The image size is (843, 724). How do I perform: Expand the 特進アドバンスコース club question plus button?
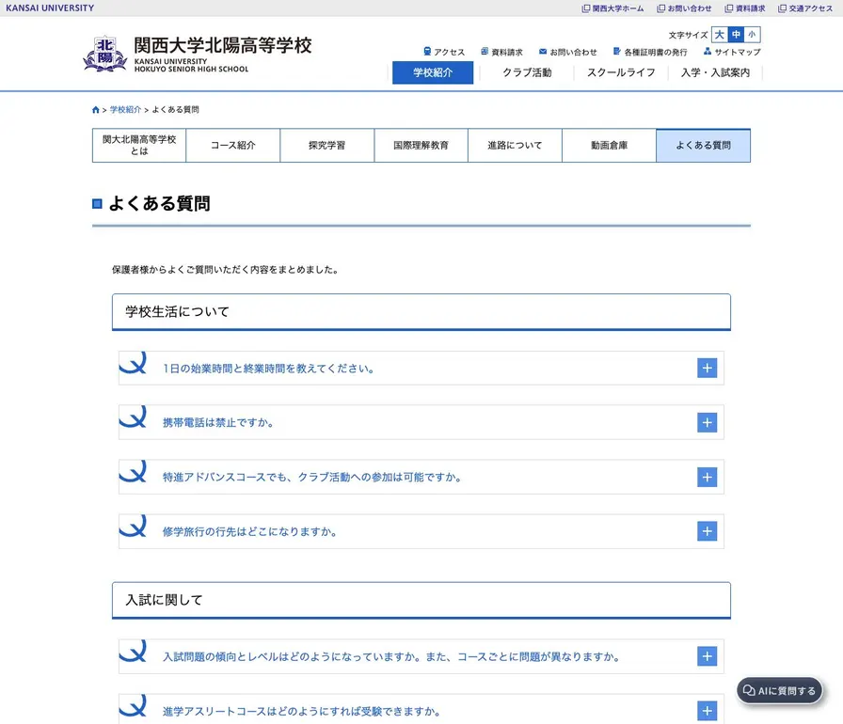pos(707,477)
